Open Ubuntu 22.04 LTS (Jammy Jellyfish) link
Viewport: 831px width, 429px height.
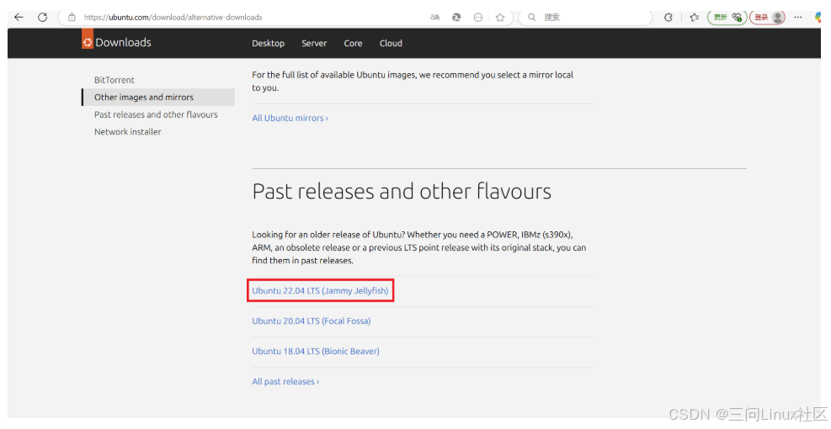point(320,291)
